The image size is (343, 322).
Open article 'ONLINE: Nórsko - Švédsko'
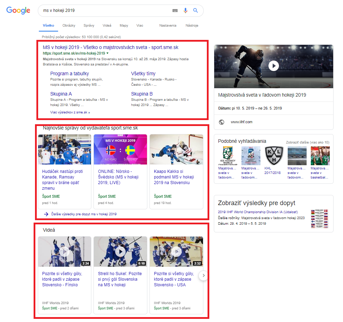click(118, 177)
